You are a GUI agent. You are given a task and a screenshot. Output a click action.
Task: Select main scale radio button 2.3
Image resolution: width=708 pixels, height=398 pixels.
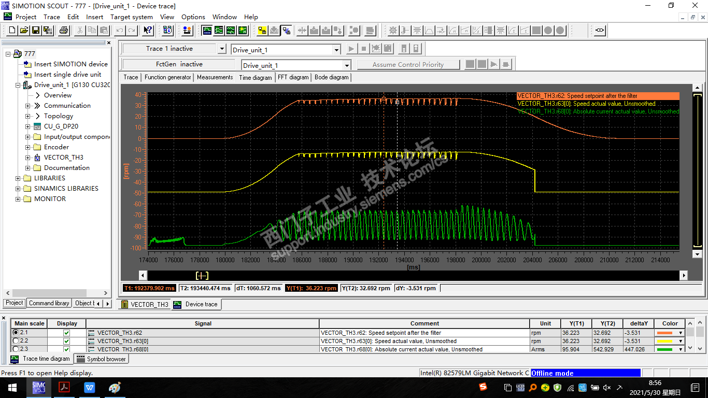(16, 349)
